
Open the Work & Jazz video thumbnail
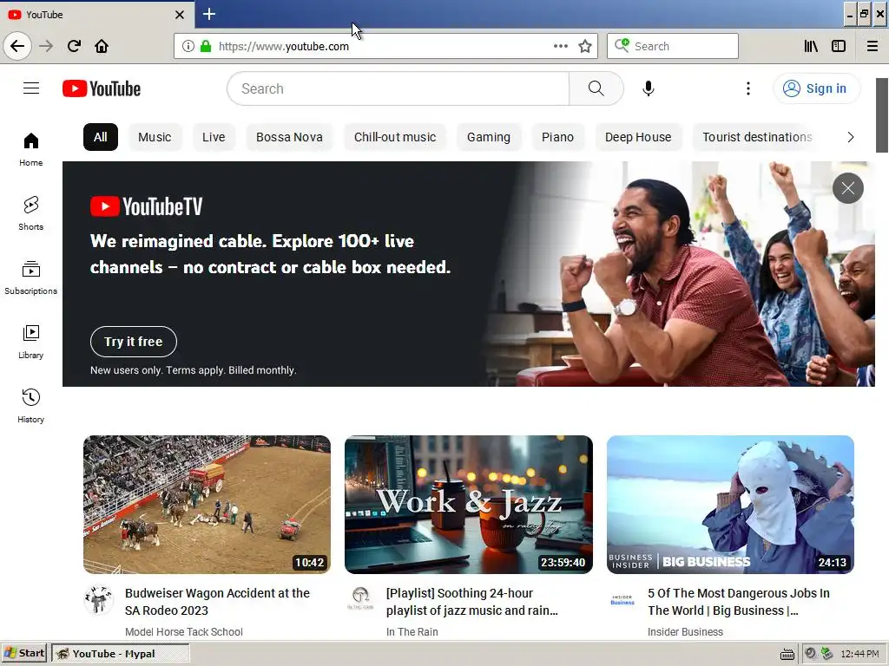coord(469,505)
